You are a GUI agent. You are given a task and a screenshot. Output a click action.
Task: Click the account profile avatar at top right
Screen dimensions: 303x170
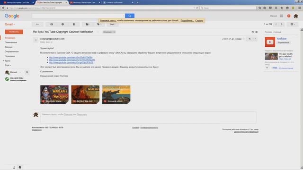[296, 16]
